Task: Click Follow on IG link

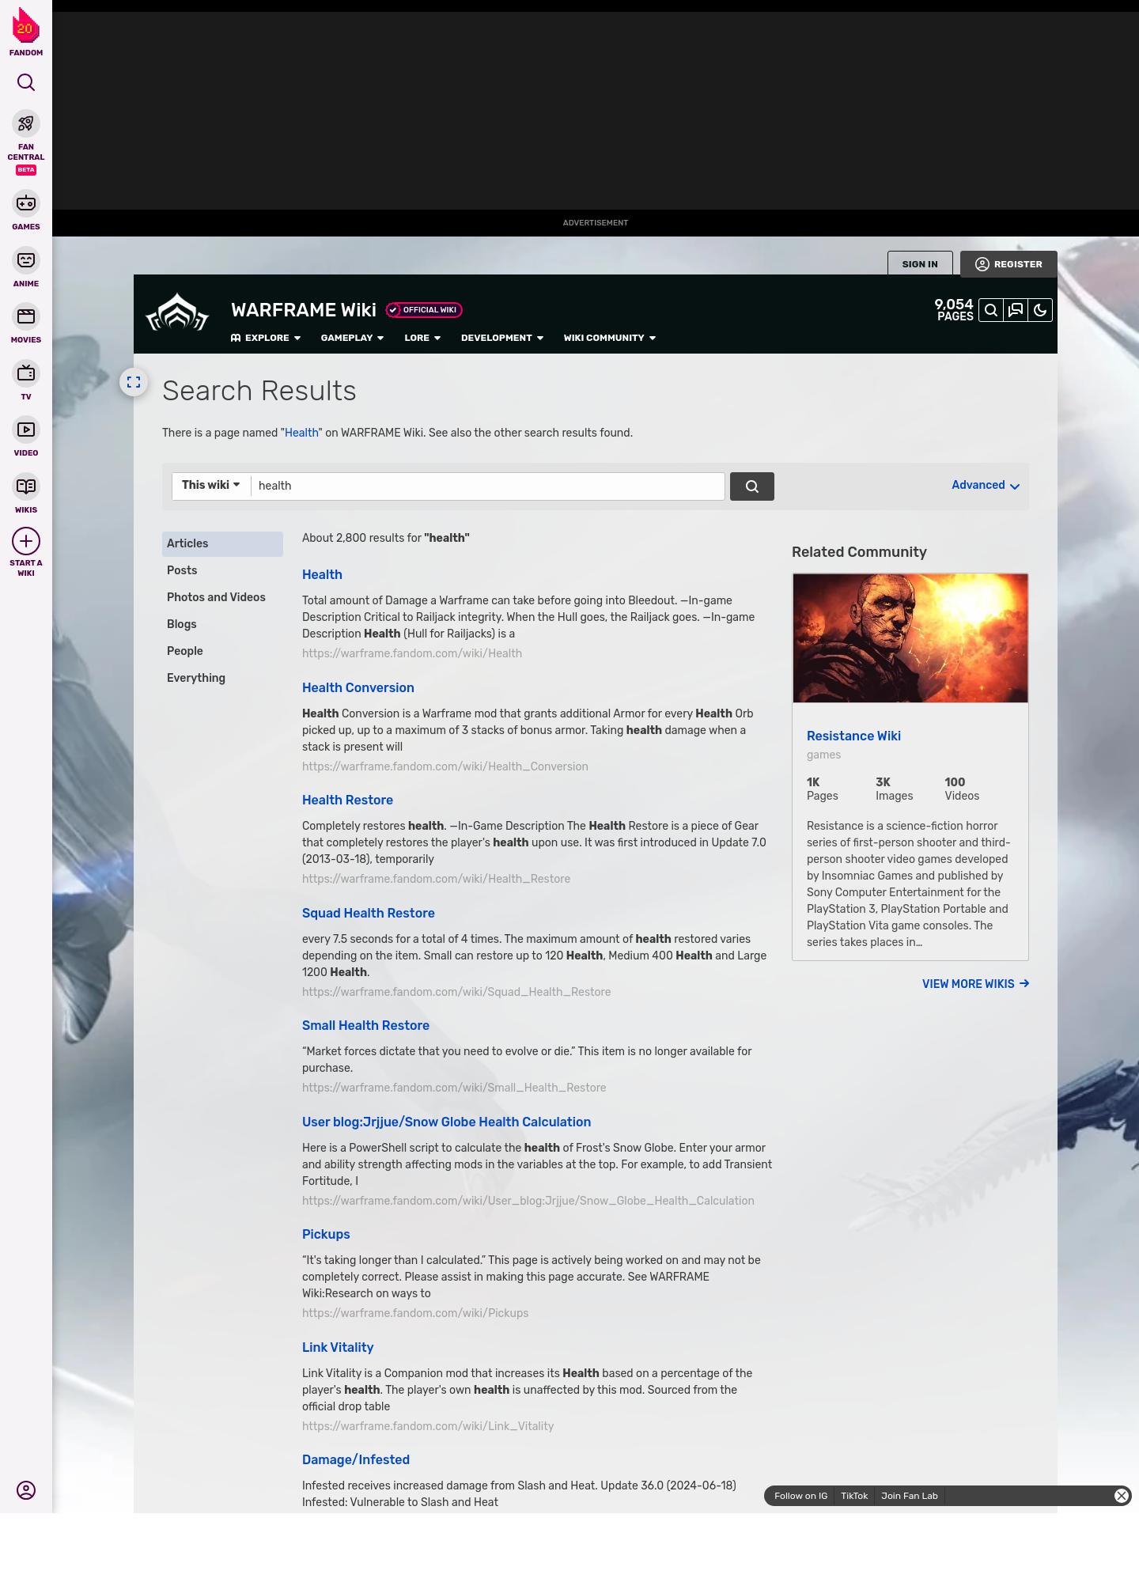Action: 800,1496
